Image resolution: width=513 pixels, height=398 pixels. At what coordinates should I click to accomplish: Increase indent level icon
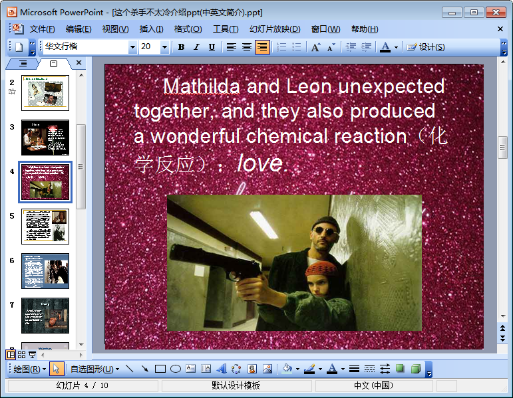tap(366, 47)
